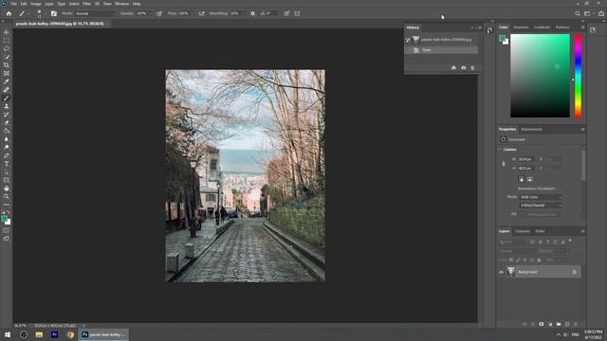Viewport: 607px width, 341px height.
Task: Open the Image menu
Action: tap(36, 4)
